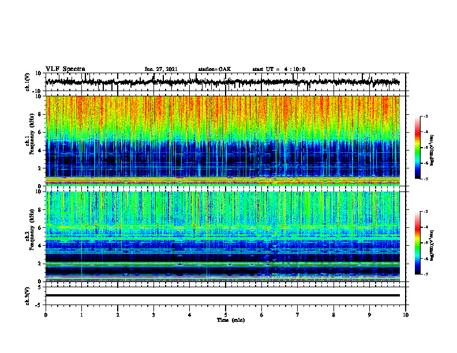Viewport: 457px width, 353px height.
Task: Click the "-10" tick on ch.1(V) axis
Action: click(x=38, y=91)
